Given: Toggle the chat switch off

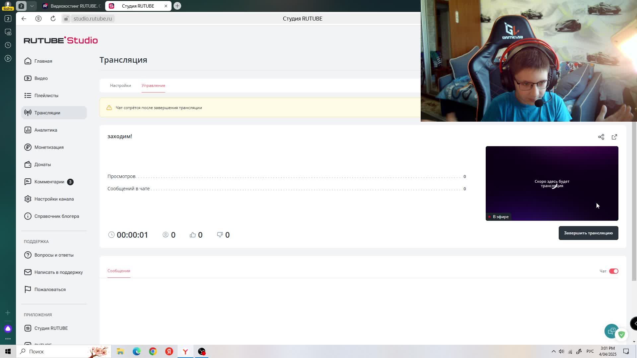Looking at the screenshot, I should click(x=613, y=271).
